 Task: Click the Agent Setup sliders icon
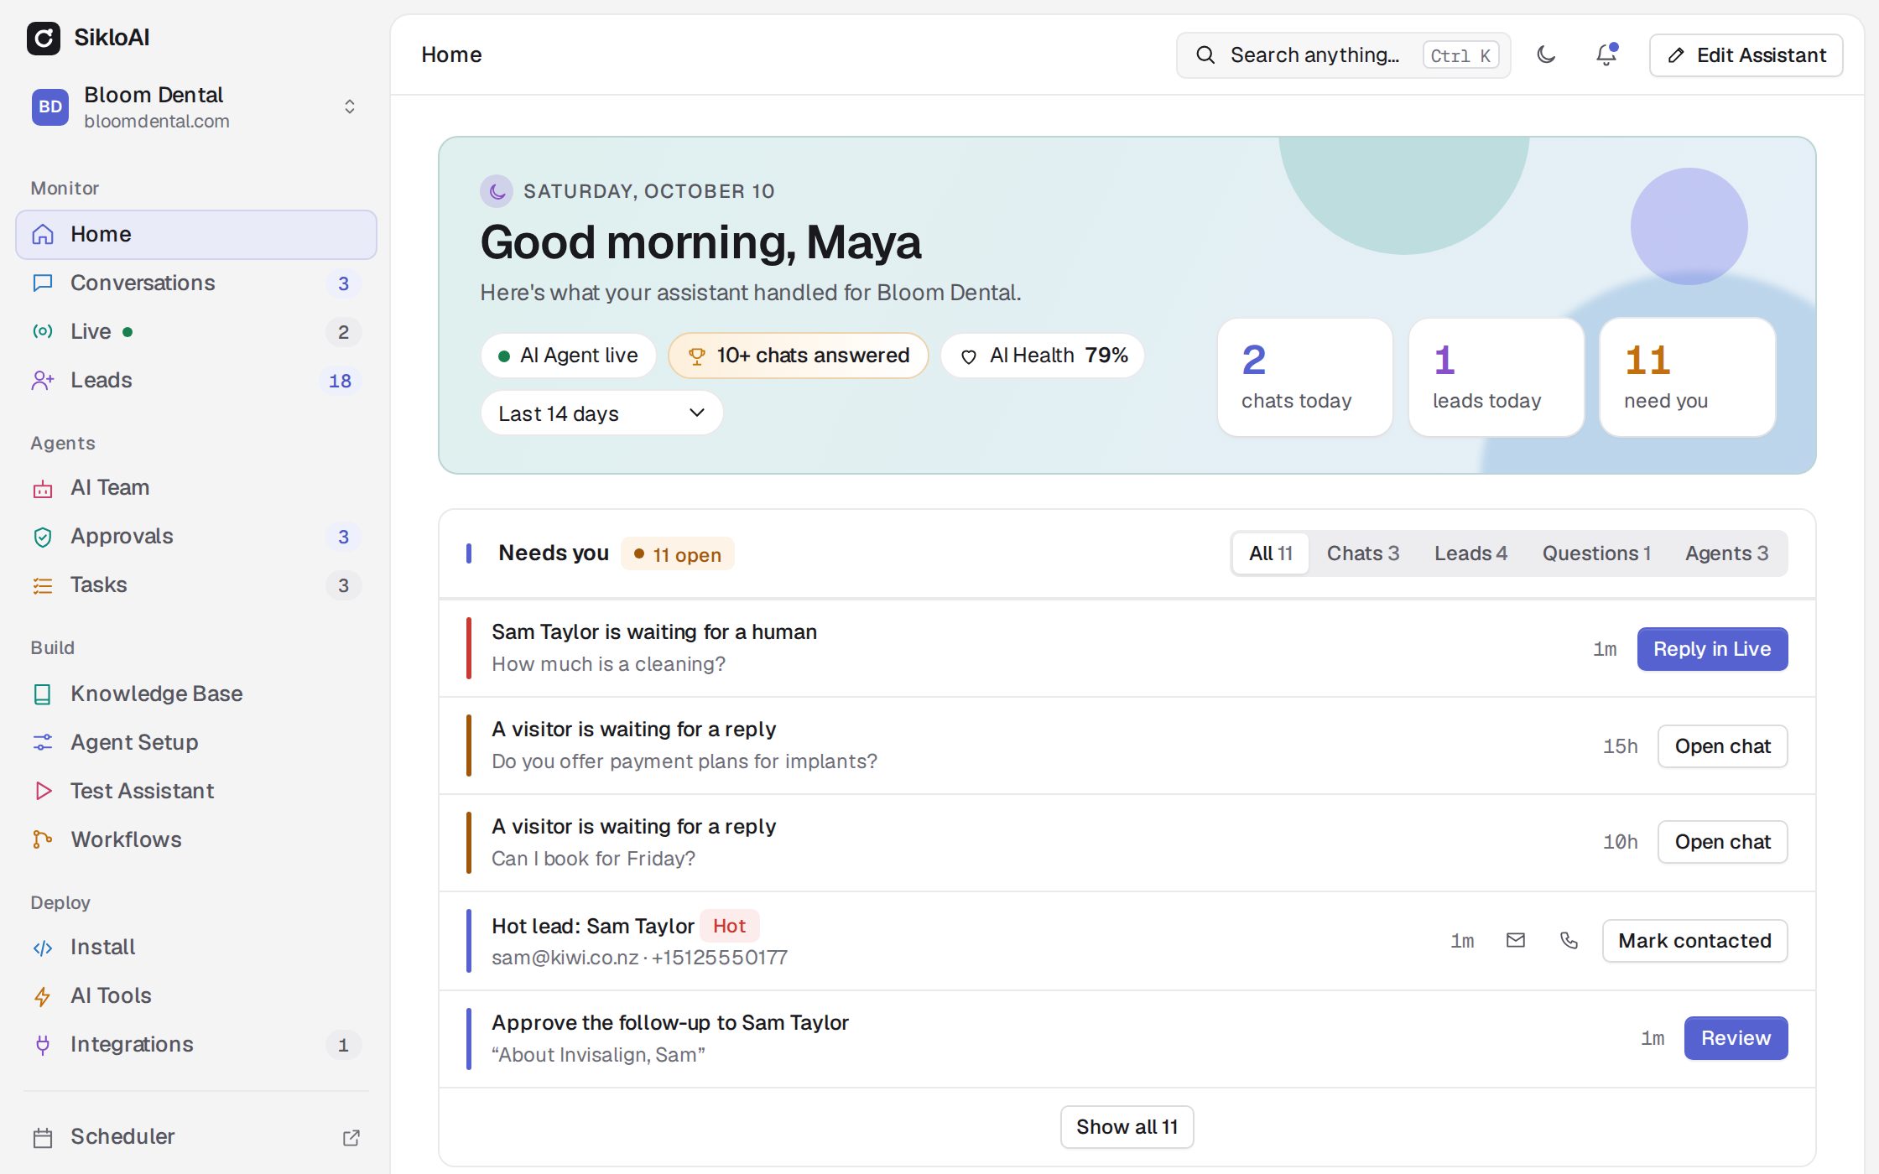click(x=43, y=743)
